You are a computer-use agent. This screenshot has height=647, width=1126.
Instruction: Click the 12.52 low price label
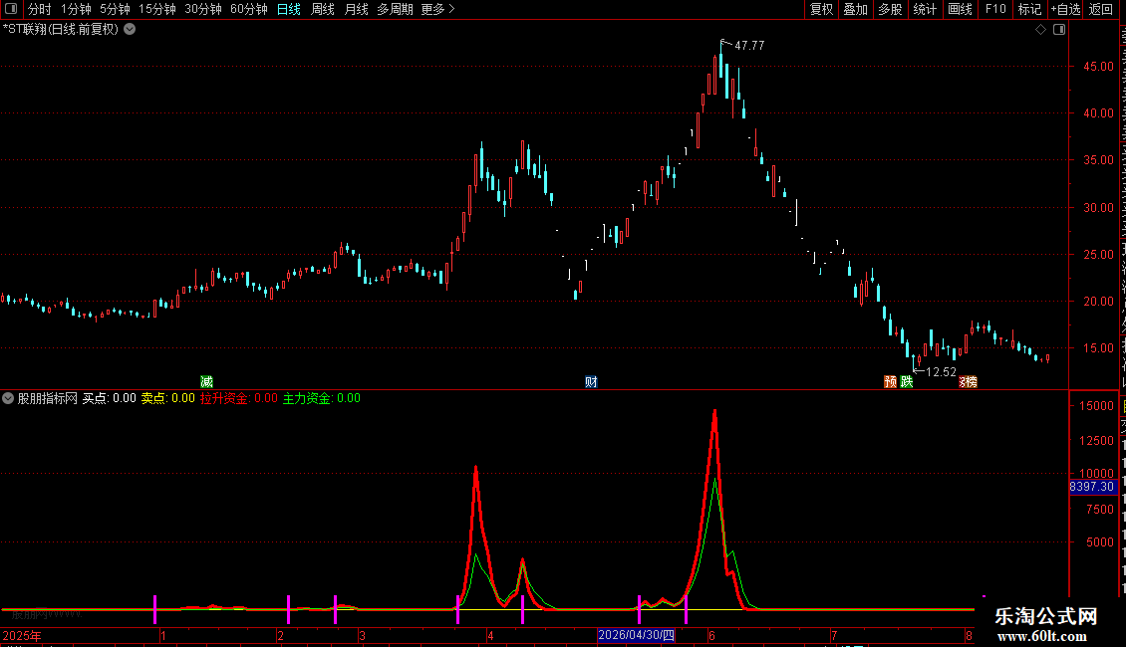(941, 371)
